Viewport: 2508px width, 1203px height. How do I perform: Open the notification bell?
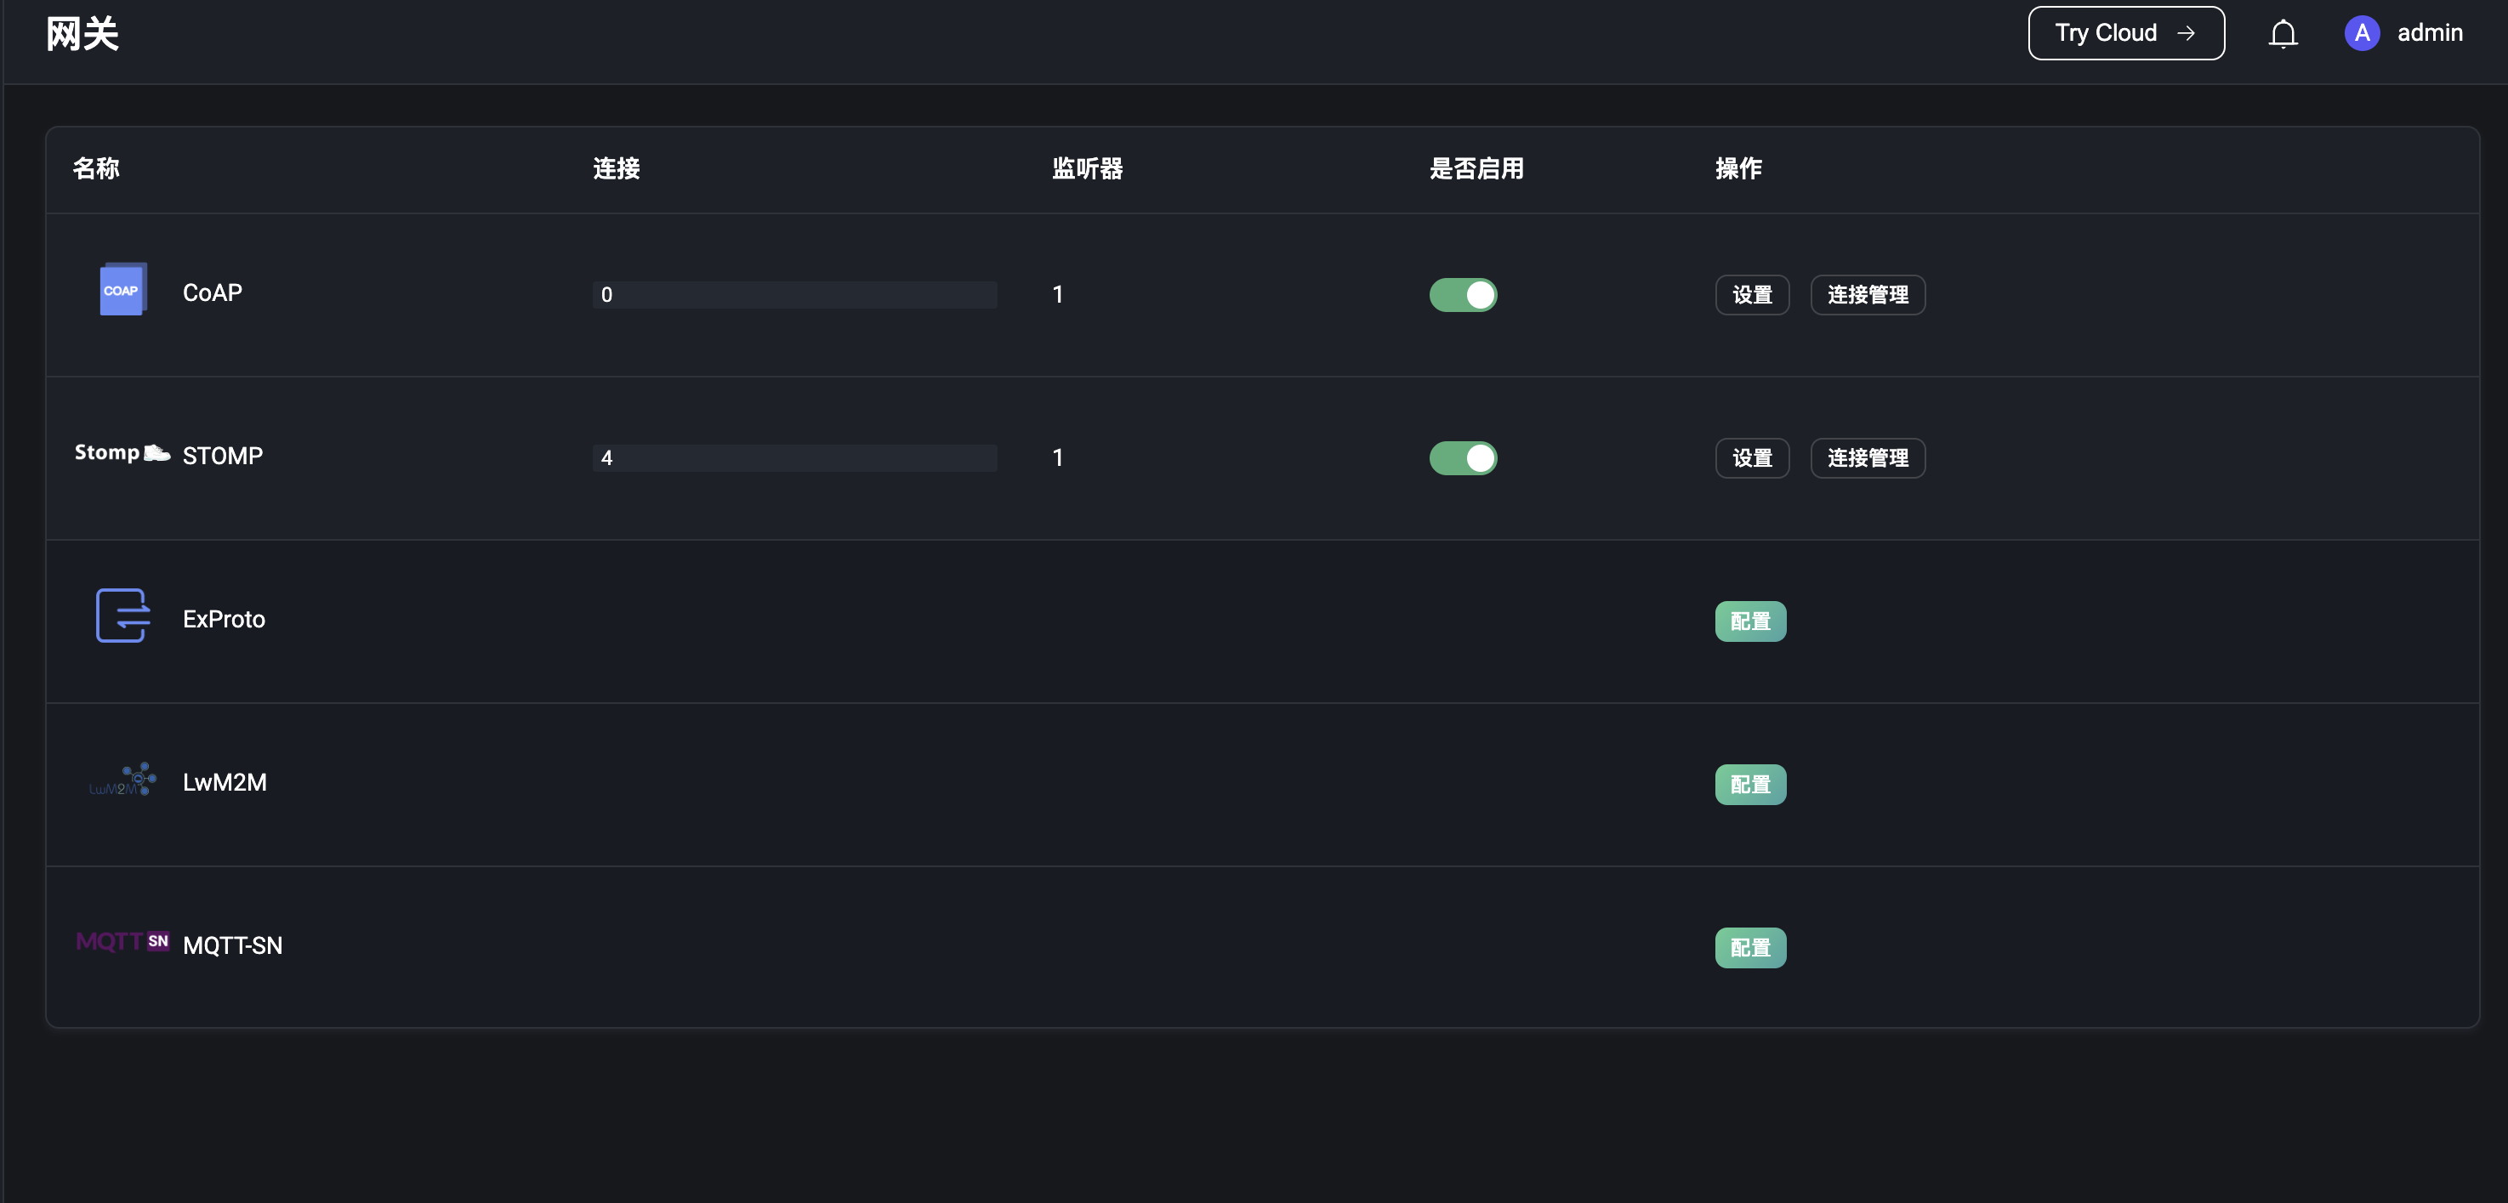pos(2283,32)
